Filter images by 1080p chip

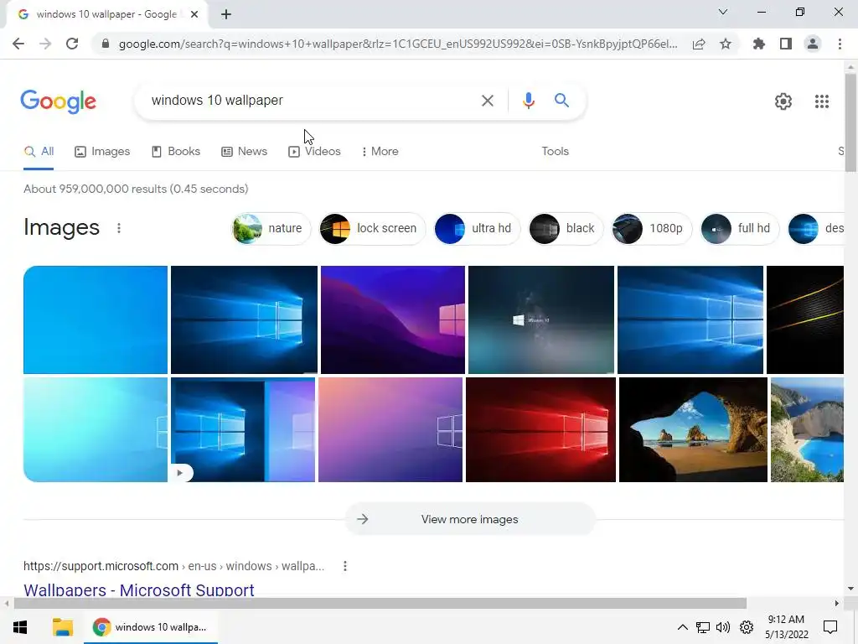(x=652, y=228)
